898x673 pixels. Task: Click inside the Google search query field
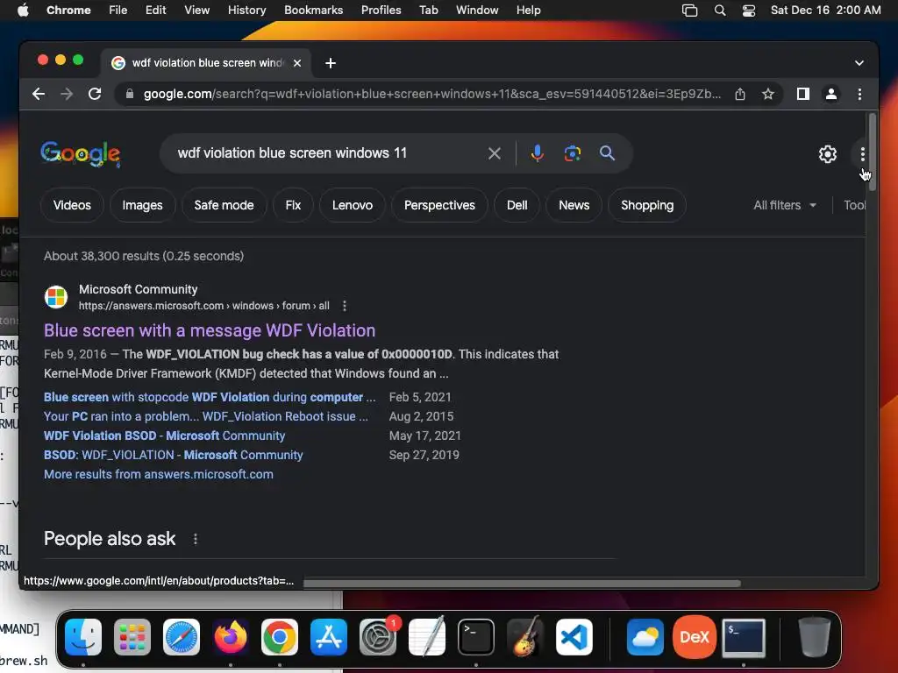(326, 153)
